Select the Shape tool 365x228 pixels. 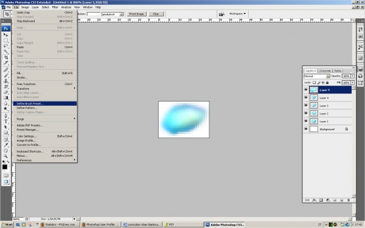coord(6,133)
